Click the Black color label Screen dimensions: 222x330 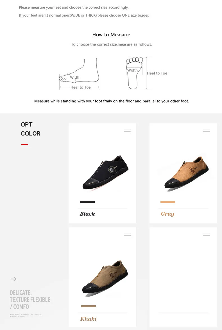pos(87,214)
